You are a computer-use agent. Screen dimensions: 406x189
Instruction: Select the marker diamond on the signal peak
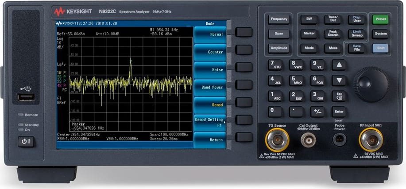[131, 61]
